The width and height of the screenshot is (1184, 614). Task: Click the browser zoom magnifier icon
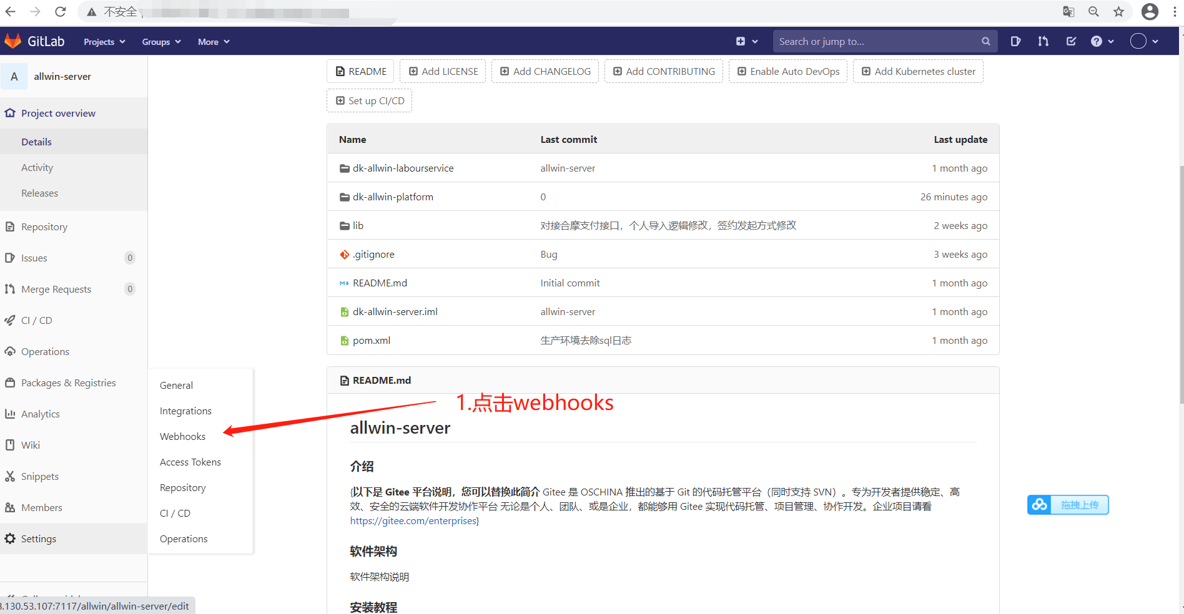tap(1093, 11)
